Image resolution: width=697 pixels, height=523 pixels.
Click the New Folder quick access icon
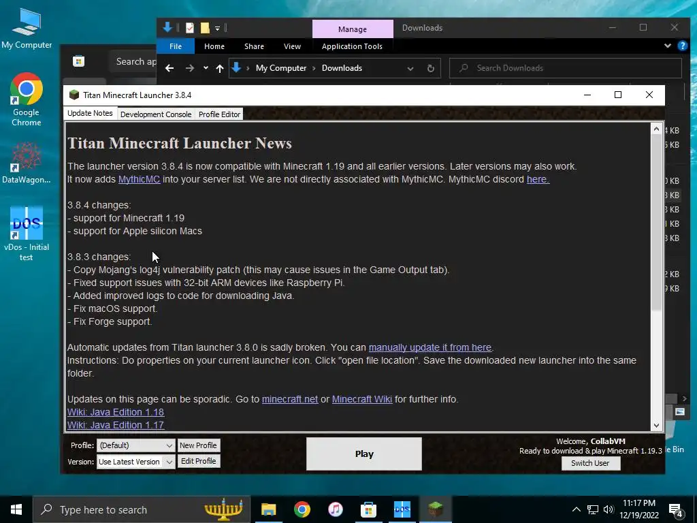point(205,28)
